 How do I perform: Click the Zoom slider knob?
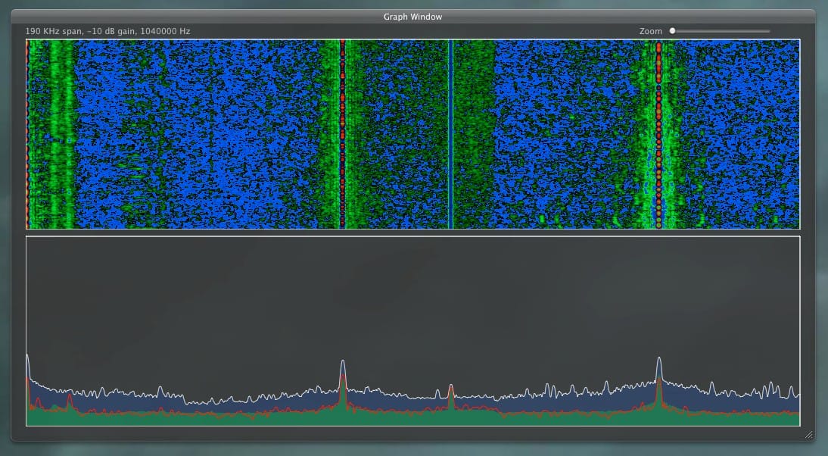672,31
